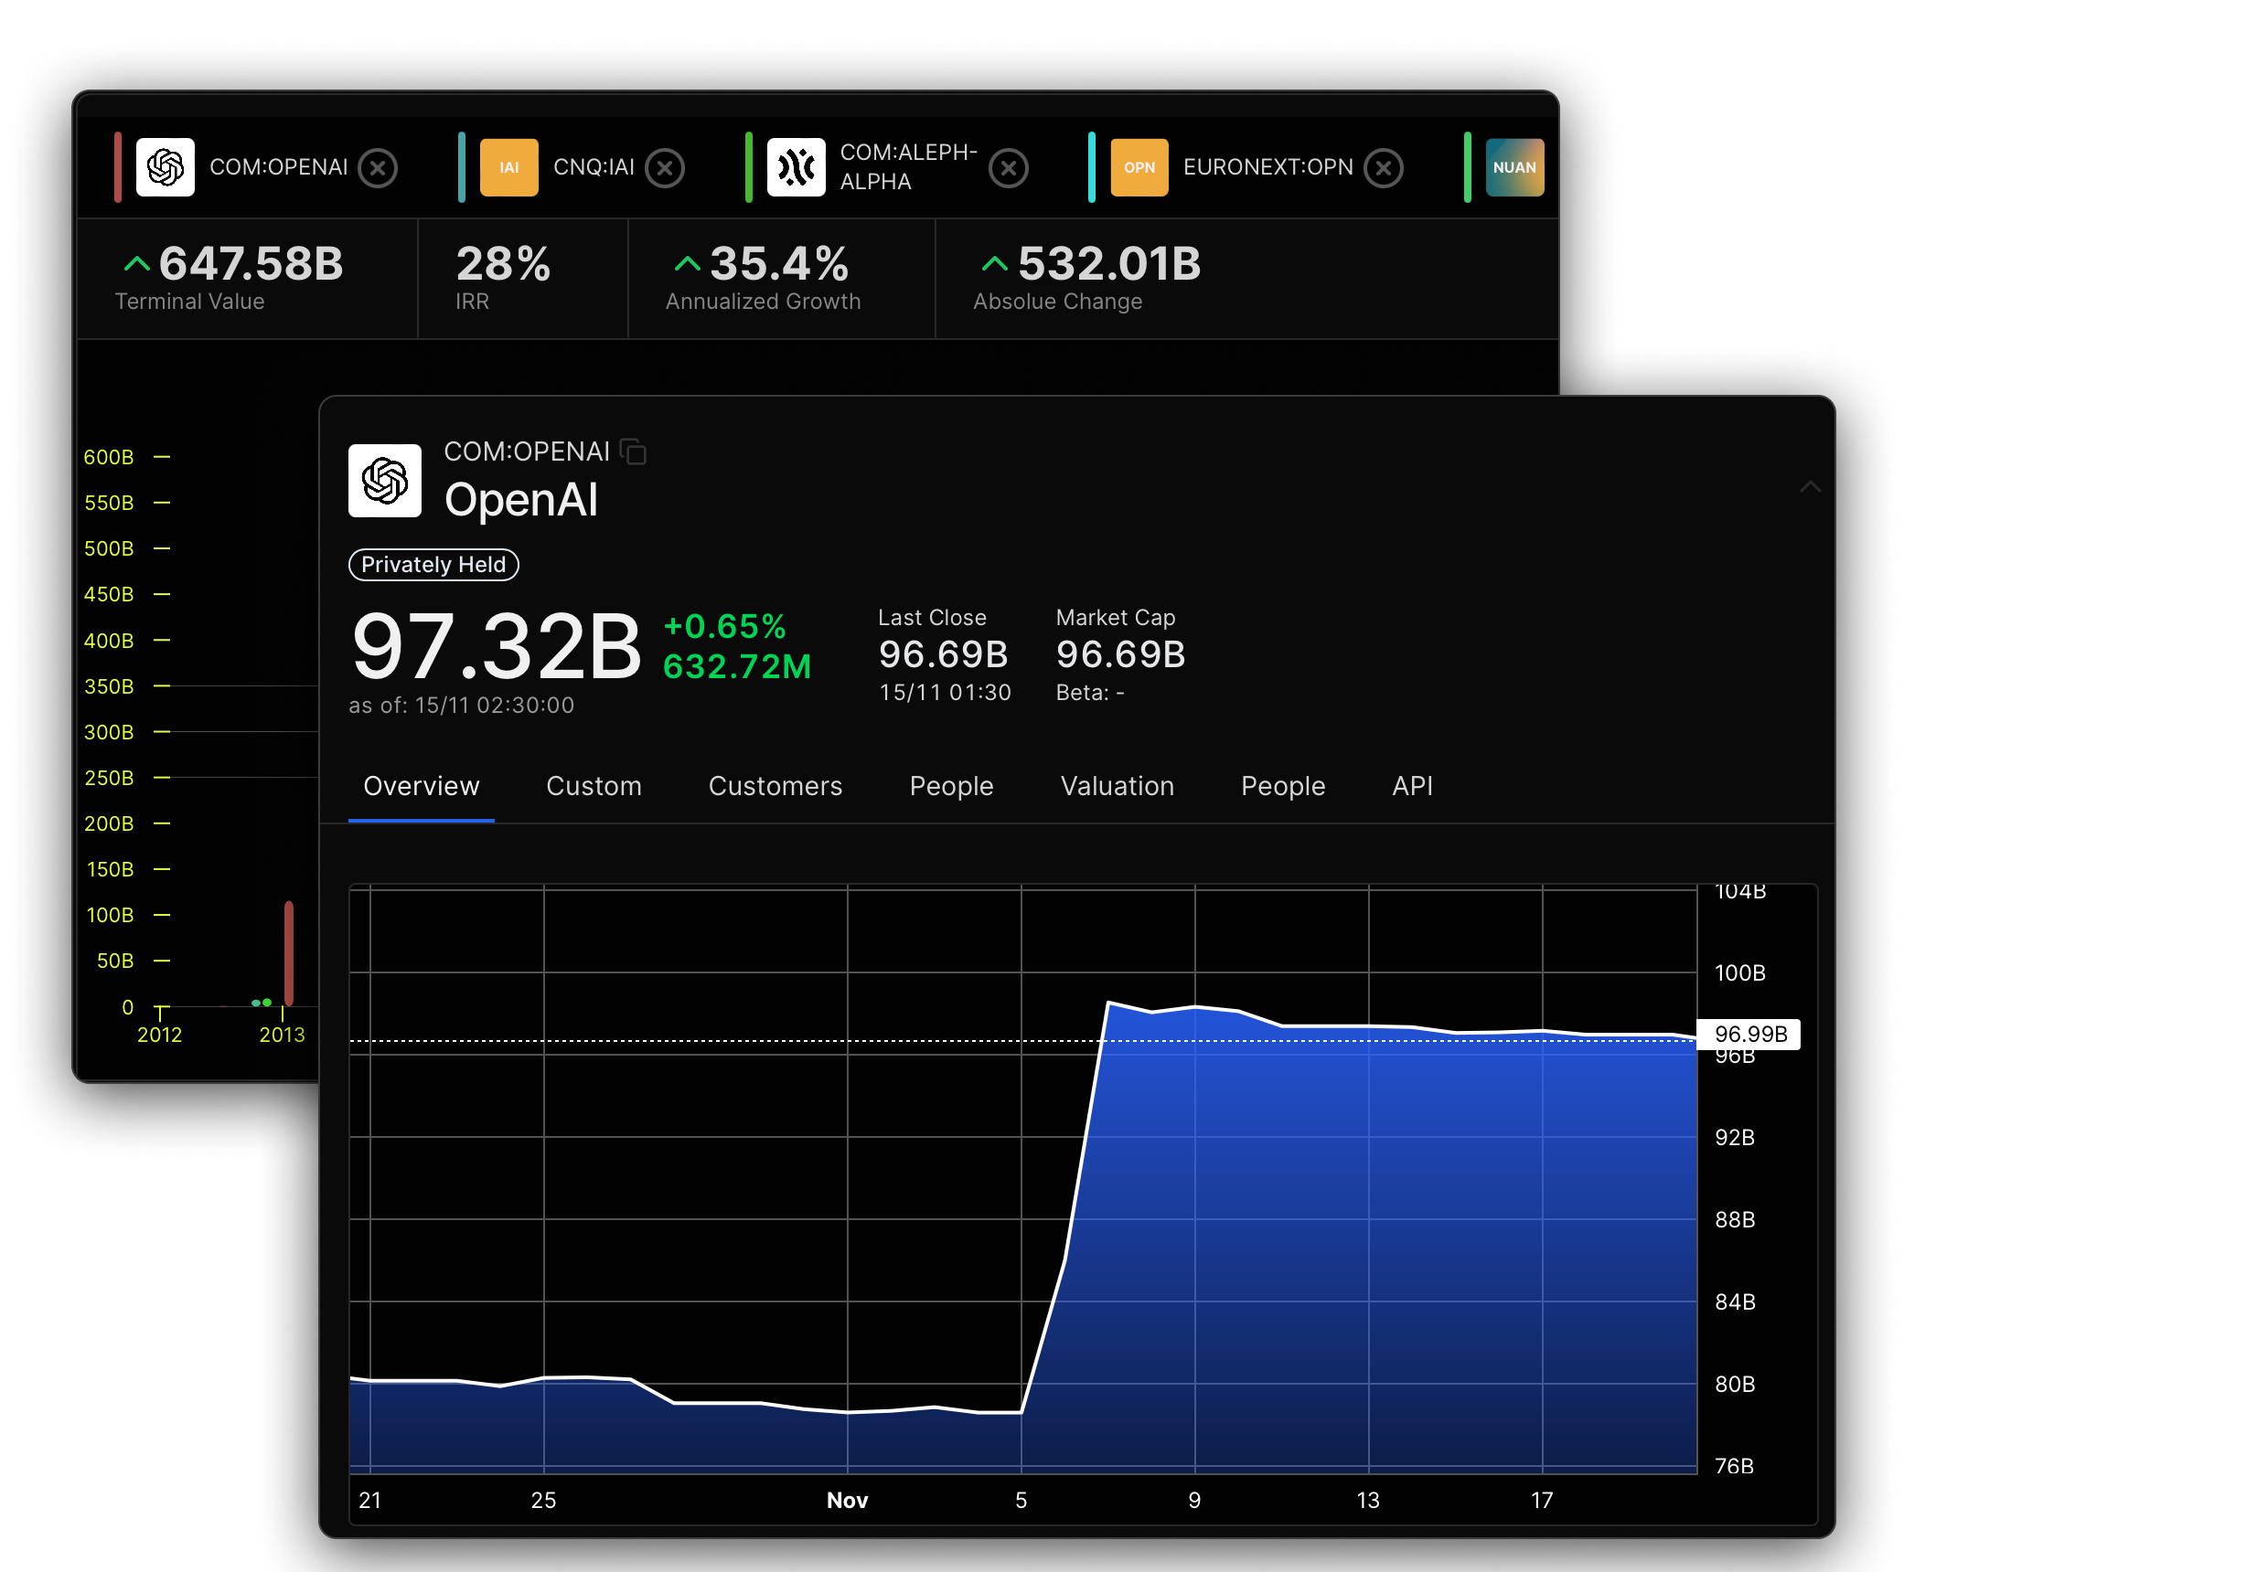Select COM:OPENAI ticker label in top bar
The image size is (2246, 1572).
(x=279, y=167)
